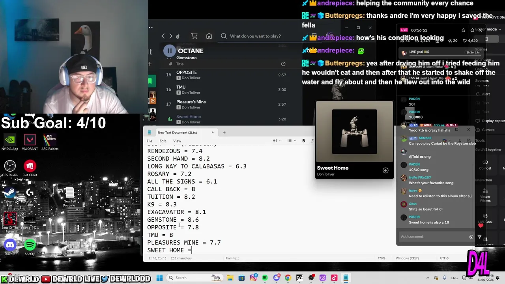Toggle bold formatting in Notepad
Image resolution: width=505 pixels, height=284 pixels.
303,141
